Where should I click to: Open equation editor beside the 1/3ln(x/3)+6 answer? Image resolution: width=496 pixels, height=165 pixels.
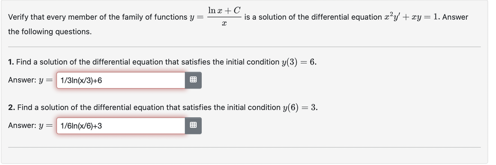(x=193, y=80)
